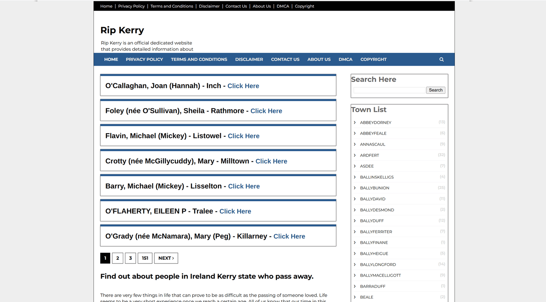Select HOME in blue navigation menu
This screenshot has width=546, height=302.
click(x=111, y=59)
